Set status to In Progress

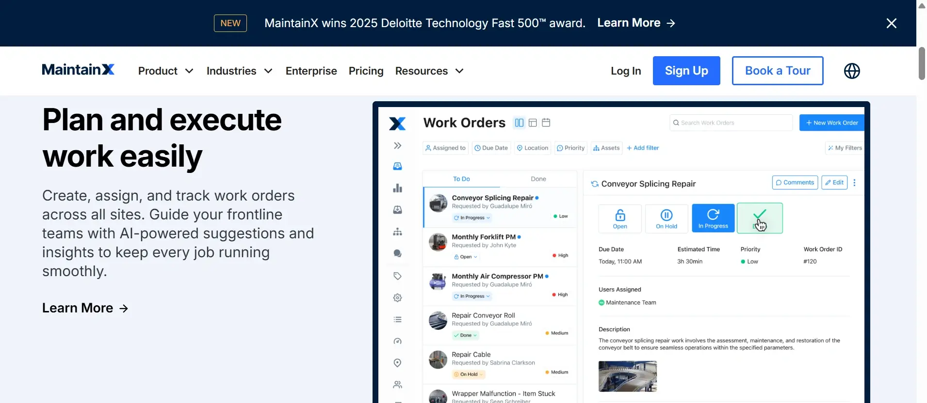[x=713, y=218]
